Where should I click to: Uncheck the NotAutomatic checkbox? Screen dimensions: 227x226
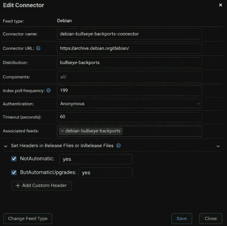click(14, 159)
